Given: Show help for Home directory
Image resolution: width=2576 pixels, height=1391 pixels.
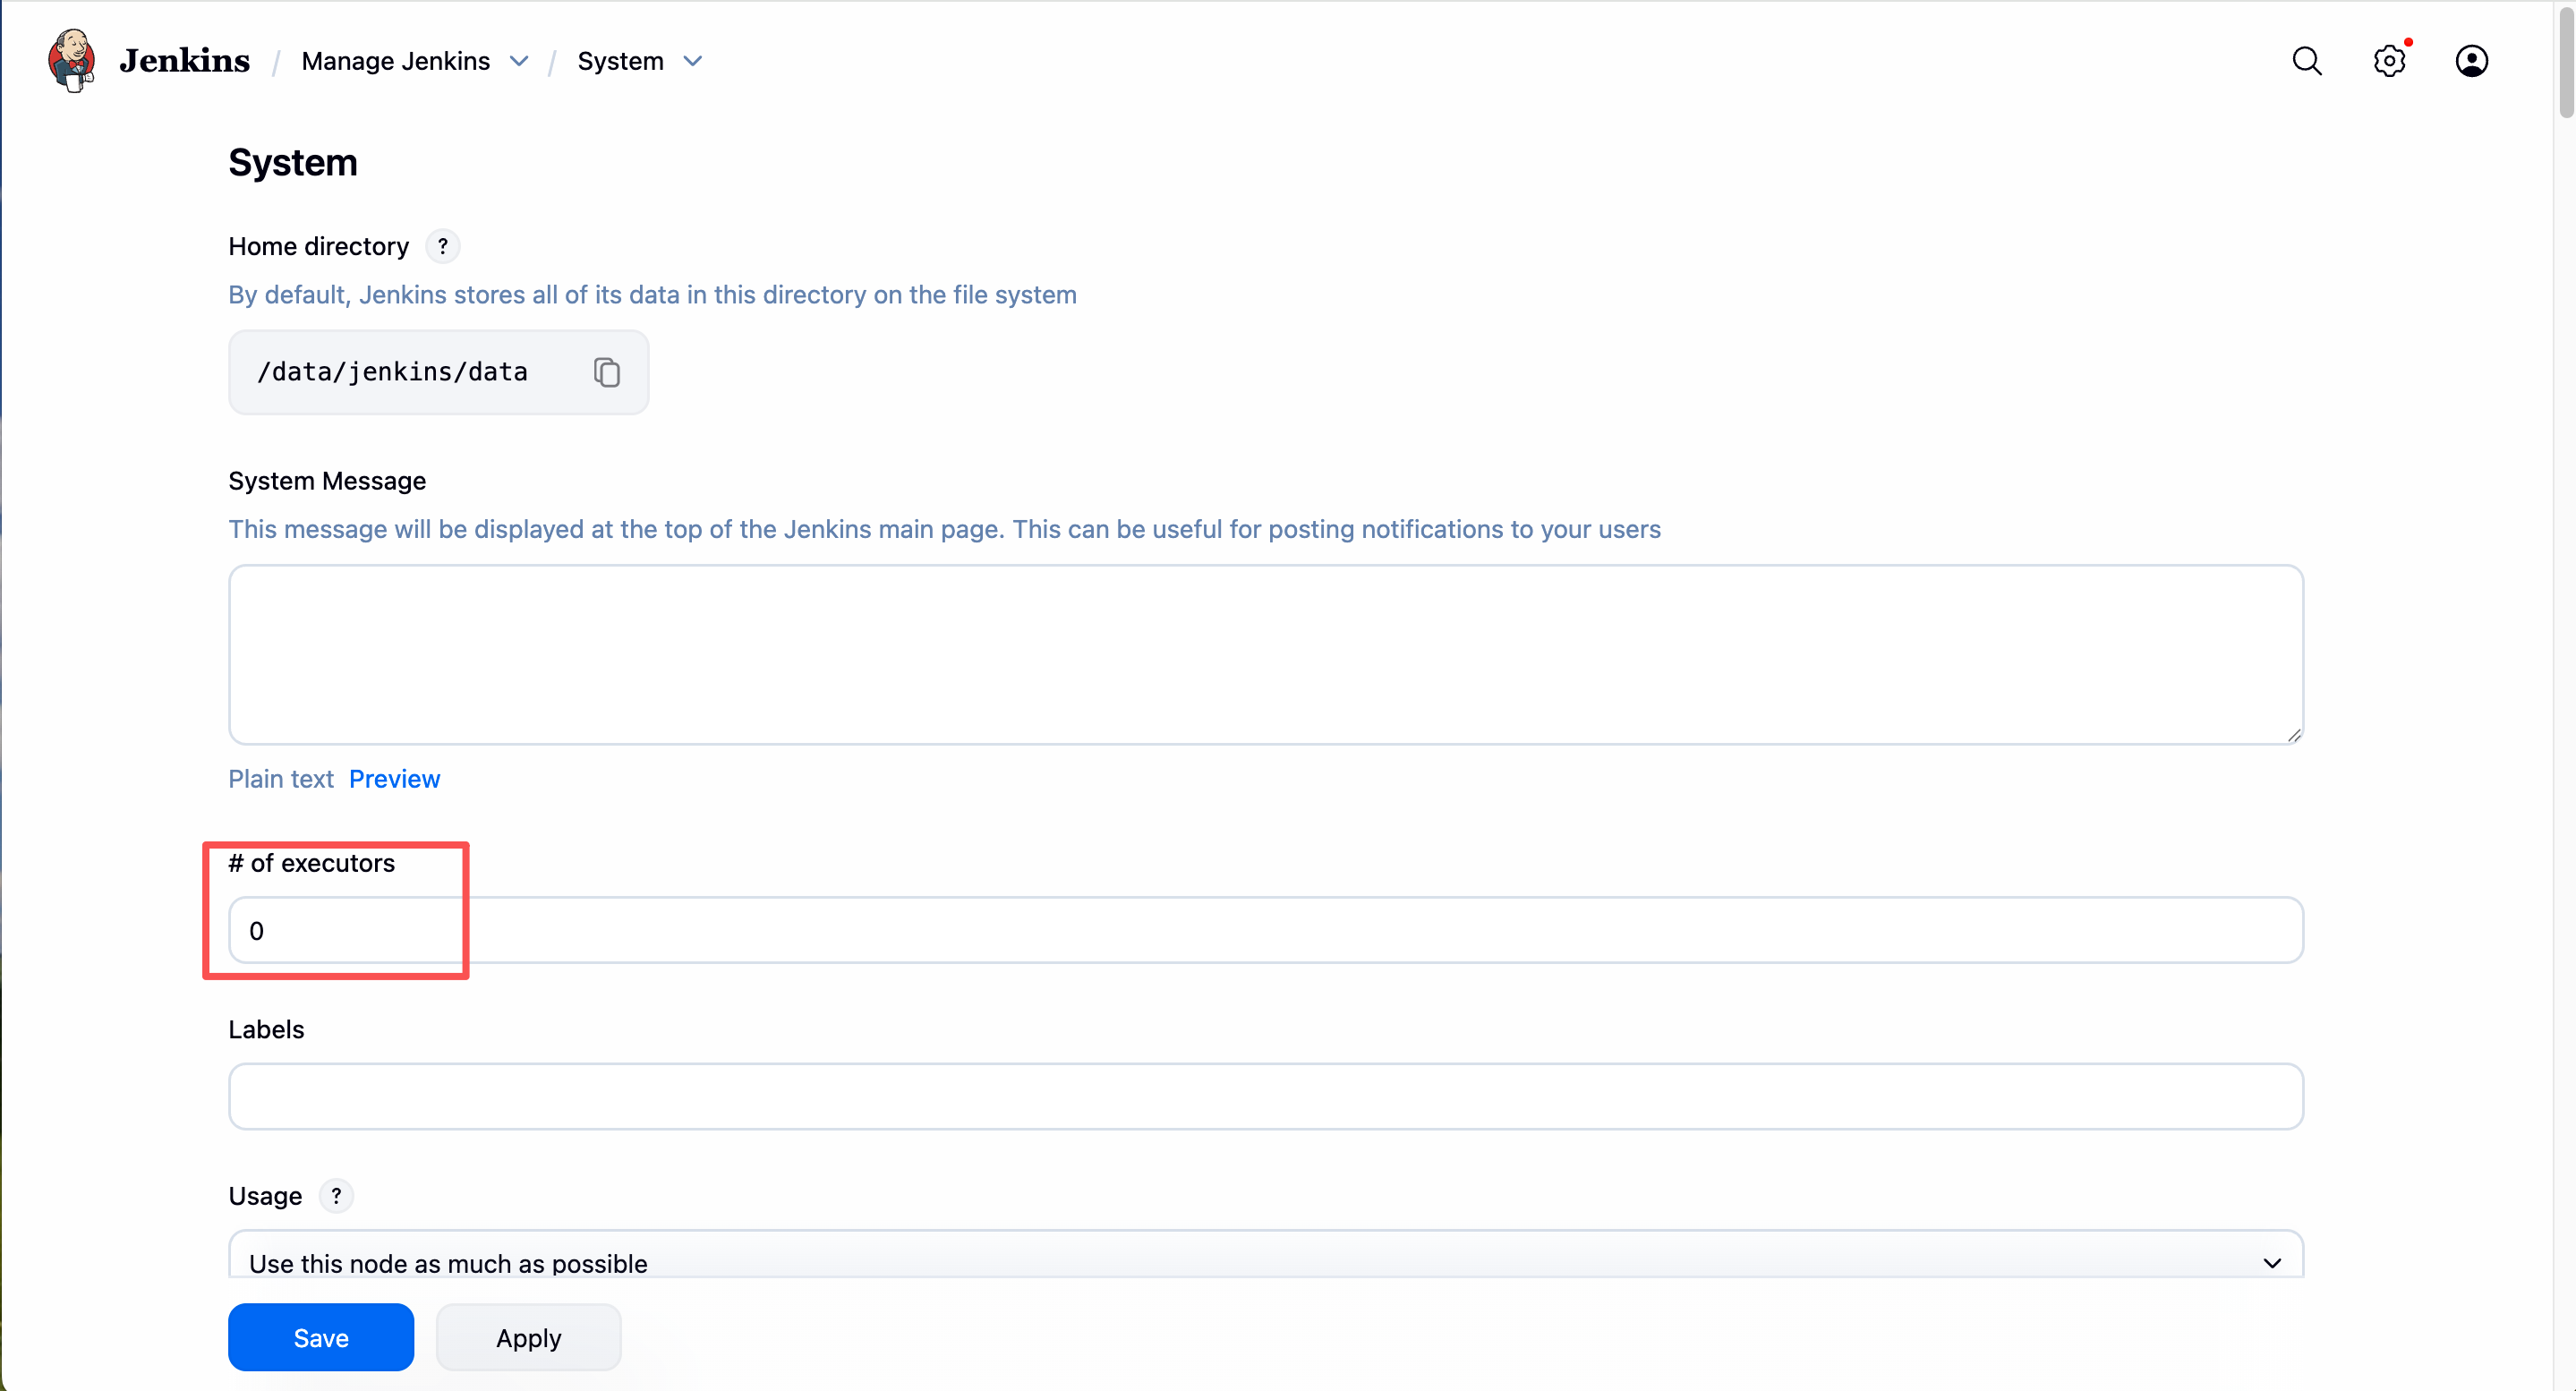Looking at the screenshot, I should (442, 246).
